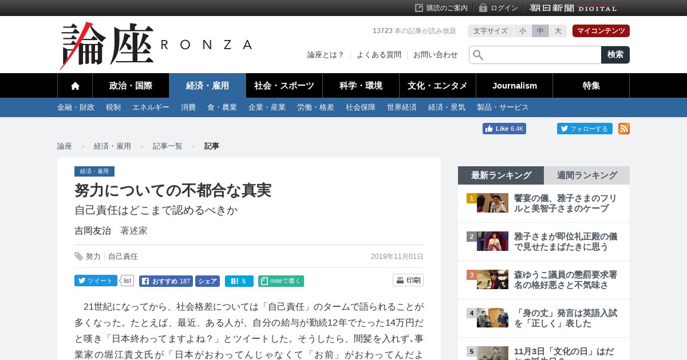687x360 pixels.
Task: Open the RSS feed icon
Action: 624,129
